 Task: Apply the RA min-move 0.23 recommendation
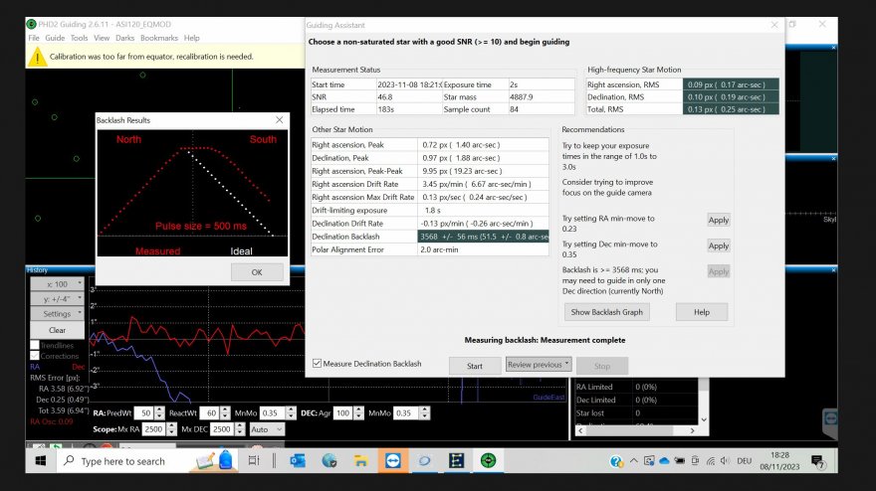tap(719, 220)
